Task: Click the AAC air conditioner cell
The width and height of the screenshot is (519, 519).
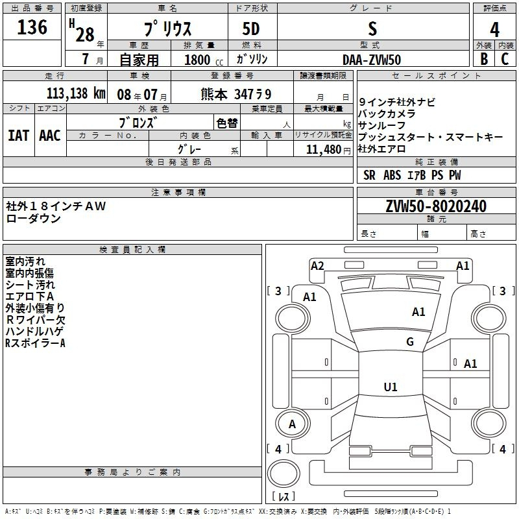Action: [x=50, y=135]
